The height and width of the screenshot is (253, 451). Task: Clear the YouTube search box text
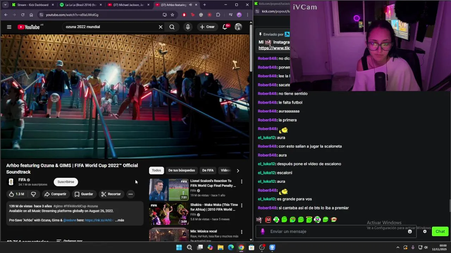[x=161, y=27]
